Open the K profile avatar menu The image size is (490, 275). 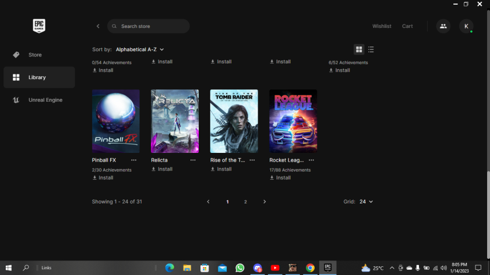point(466,26)
